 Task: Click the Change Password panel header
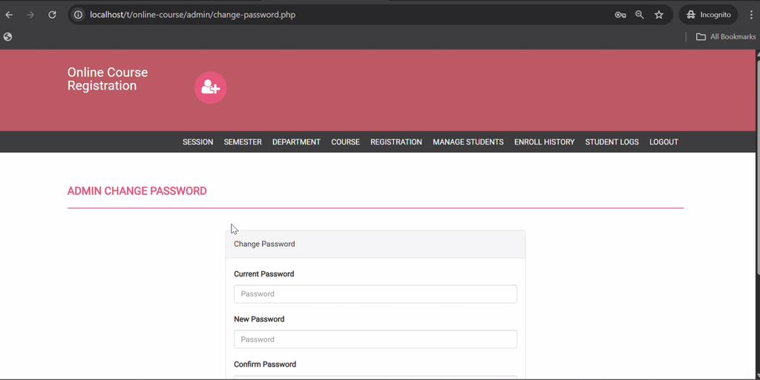click(375, 244)
